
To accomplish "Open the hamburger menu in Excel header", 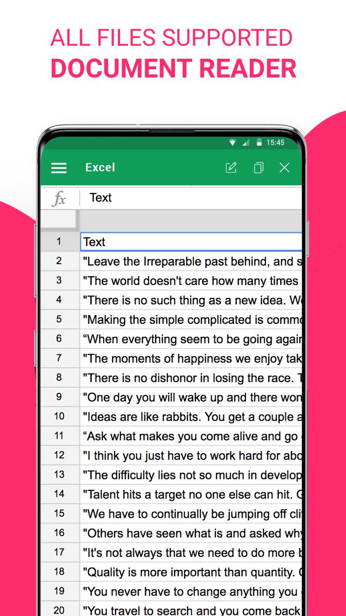I will 59,167.
